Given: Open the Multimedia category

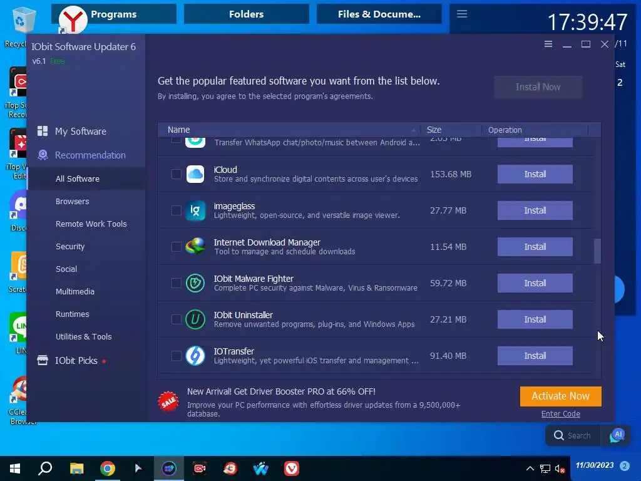Looking at the screenshot, I should point(75,291).
